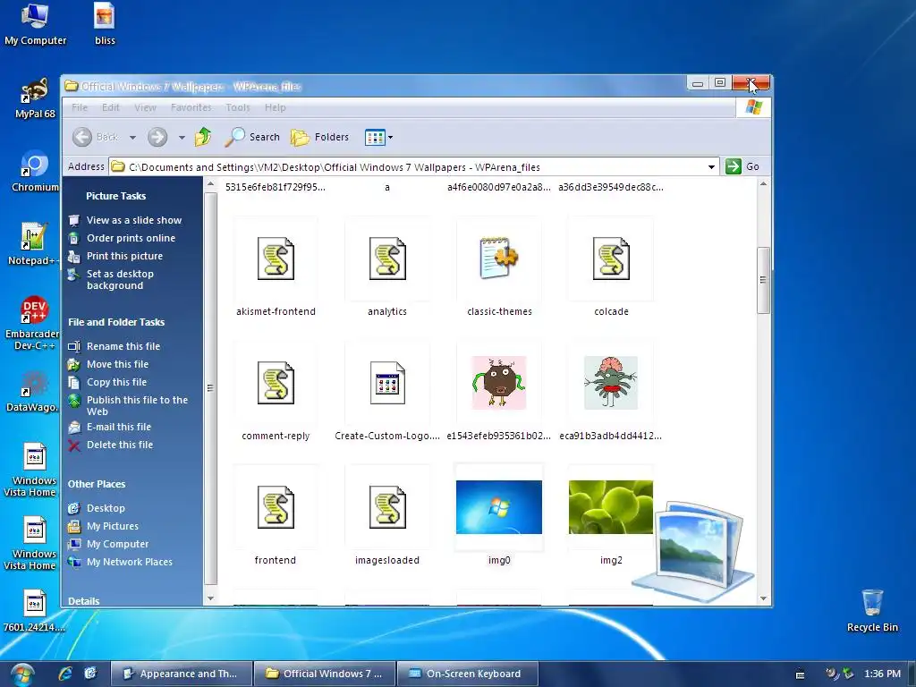The height and width of the screenshot is (687, 916).
Task: Open the Help menu
Action: coord(276,107)
